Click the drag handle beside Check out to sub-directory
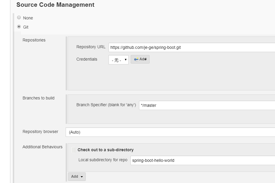 click(x=73, y=150)
